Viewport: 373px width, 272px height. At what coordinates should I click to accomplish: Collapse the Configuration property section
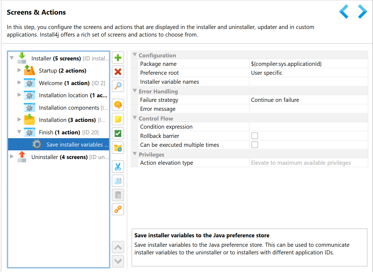point(135,55)
